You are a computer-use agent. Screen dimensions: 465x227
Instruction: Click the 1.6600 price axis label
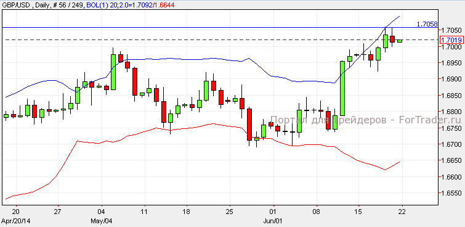(x=451, y=177)
